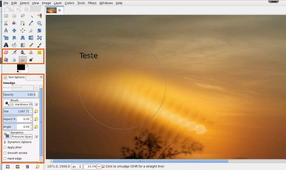The width and height of the screenshot is (286, 170).
Task: Open the zoom percentage dropdown arrow
Action: [x=99, y=166]
